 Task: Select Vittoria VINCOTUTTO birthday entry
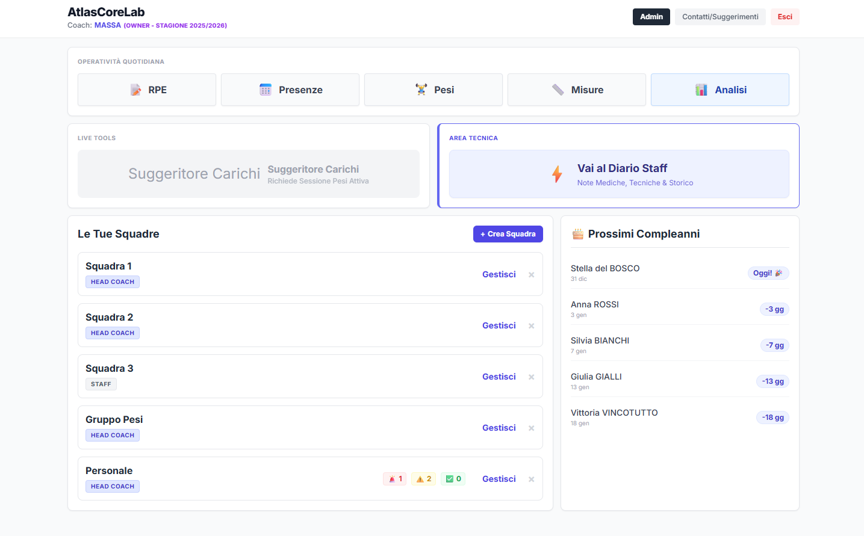(680, 417)
